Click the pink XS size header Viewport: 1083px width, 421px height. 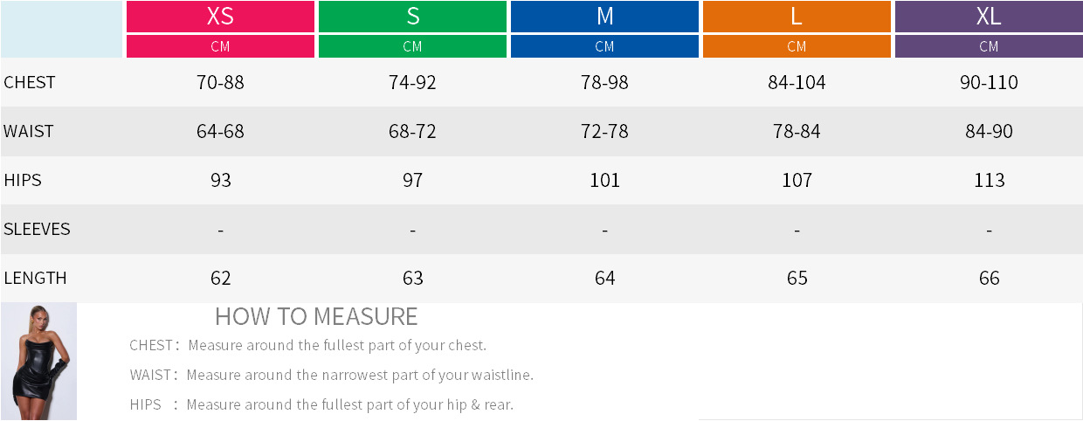click(x=220, y=17)
